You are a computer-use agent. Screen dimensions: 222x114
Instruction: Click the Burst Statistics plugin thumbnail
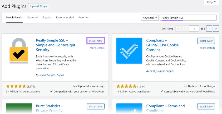point(19,108)
